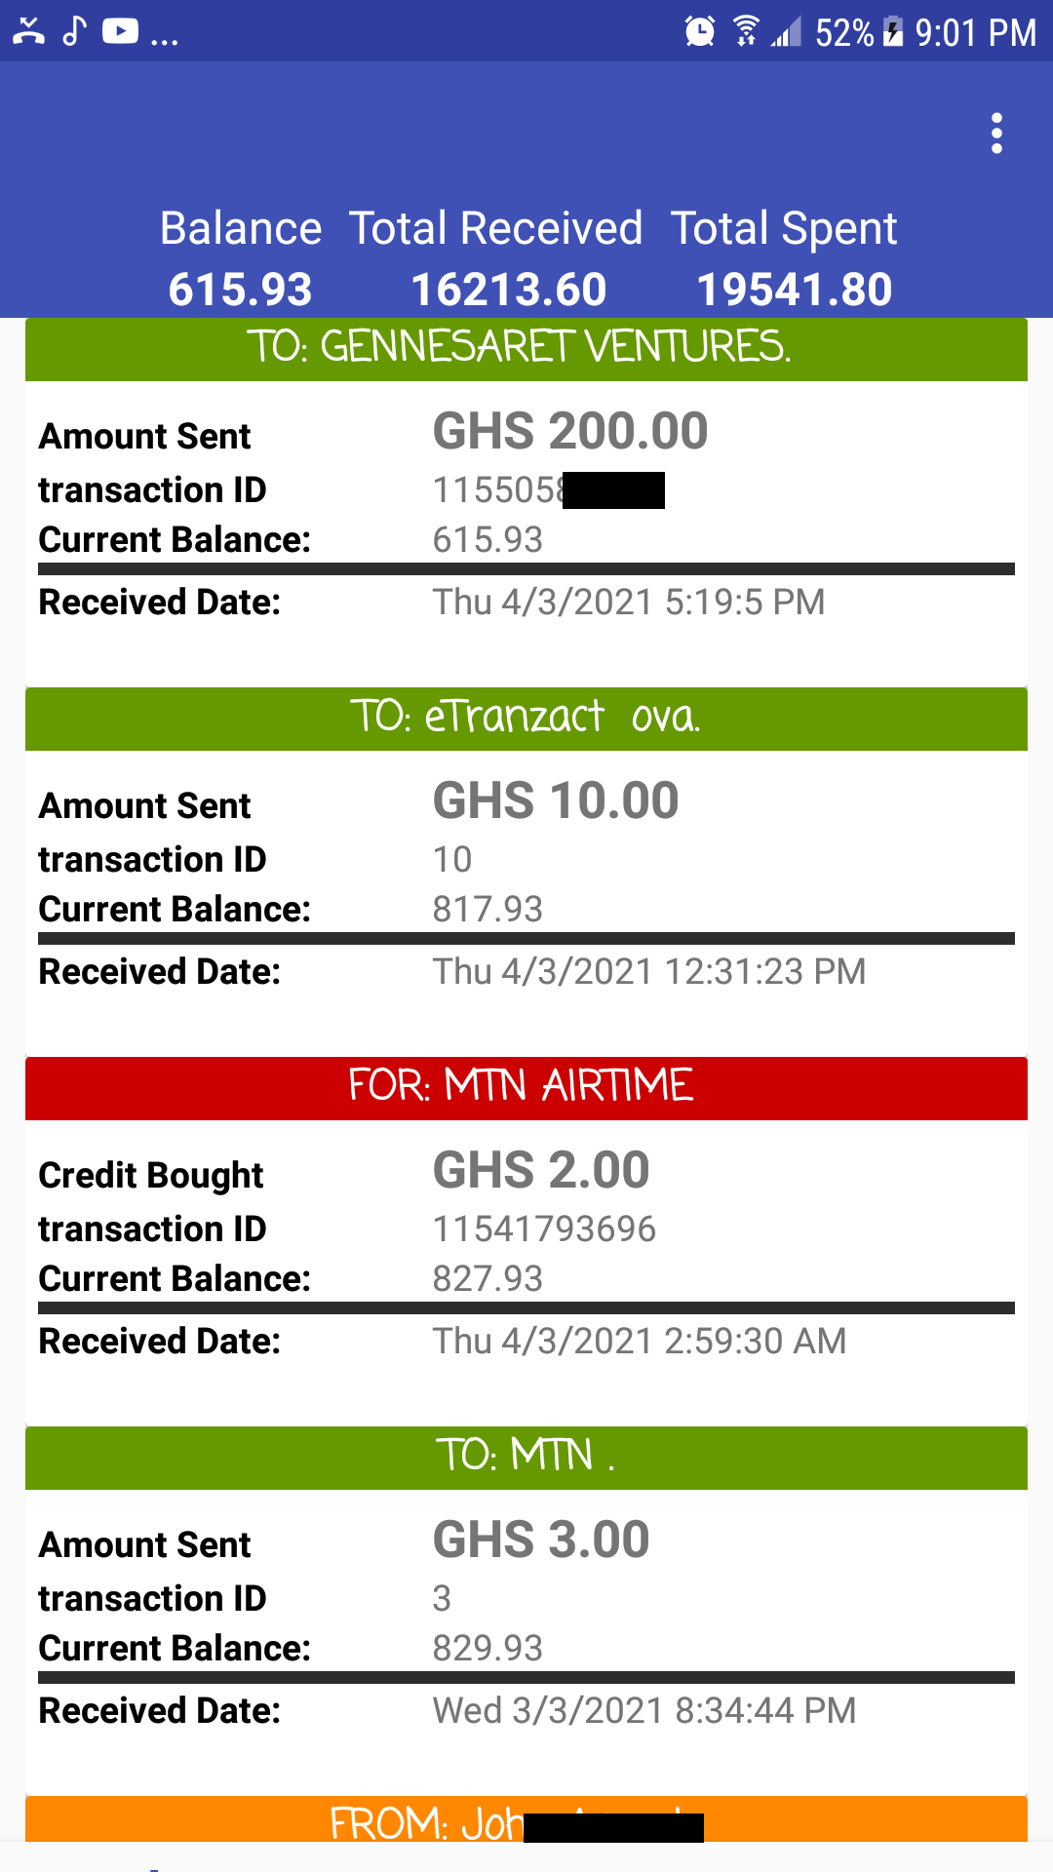Tap the Balance summary 615.93
This screenshot has height=1872, width=1053.
click(x=240, y=289)
